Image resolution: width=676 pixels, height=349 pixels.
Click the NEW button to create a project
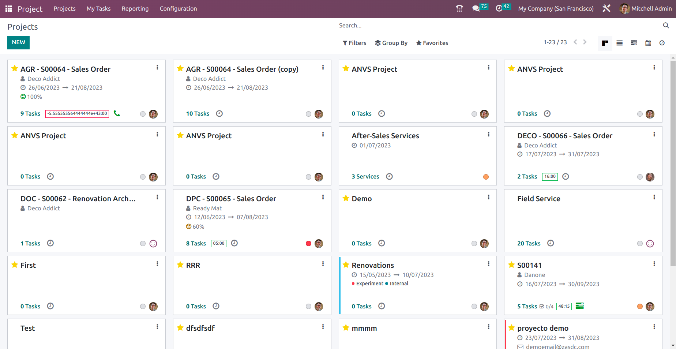click(18, 42)
